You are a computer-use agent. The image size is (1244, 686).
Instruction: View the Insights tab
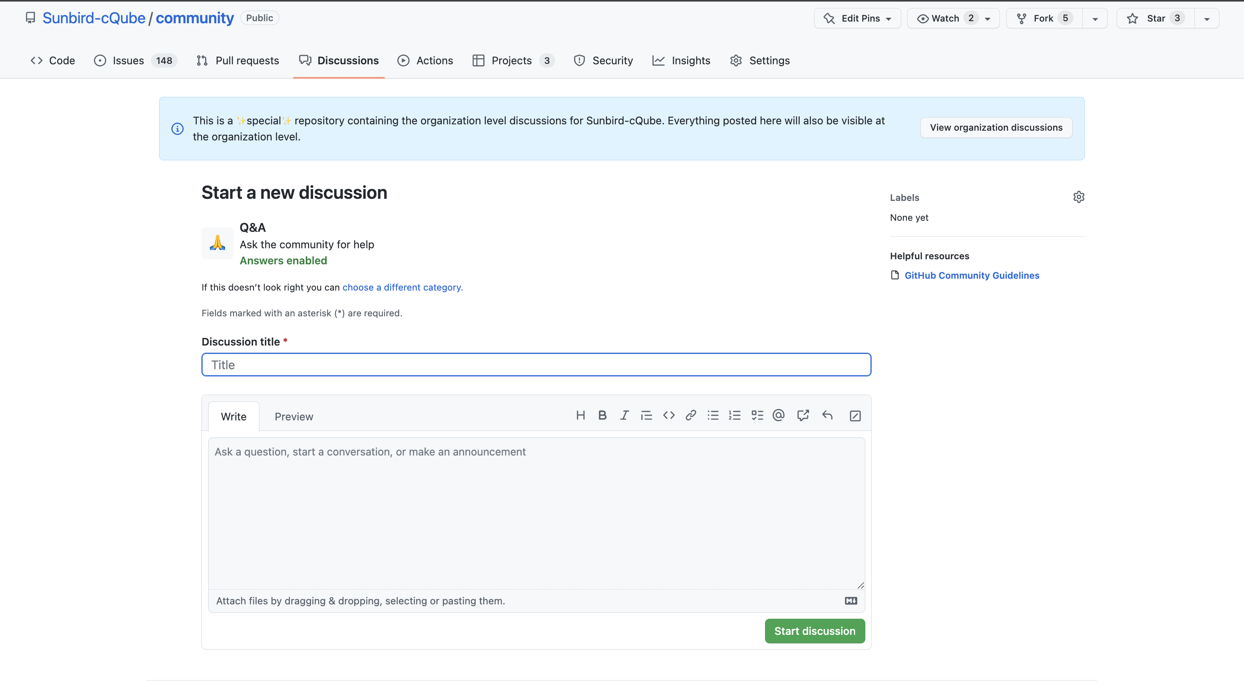pyautogui.click(x=681, y=61)
